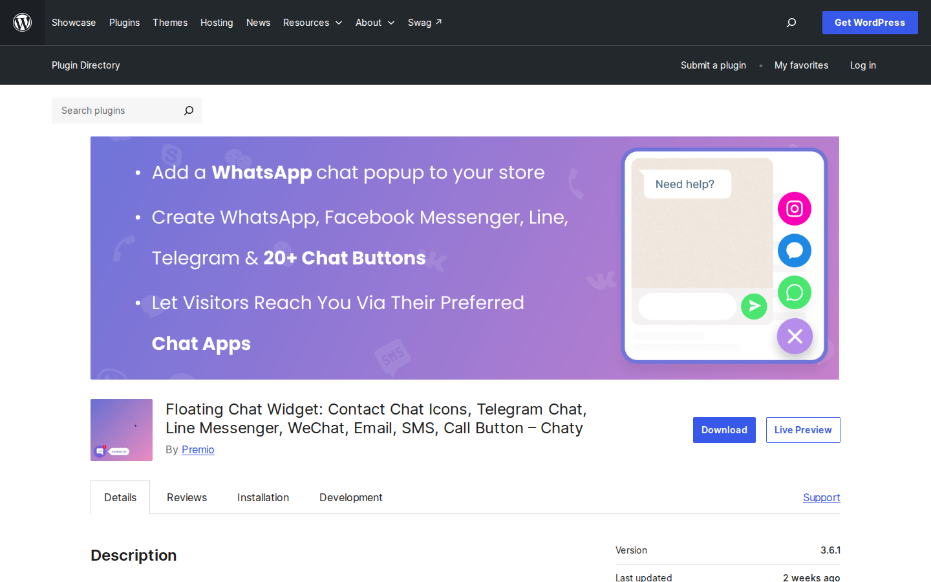Screen dimensions: 931x582
Task: Open the Installation tab
Action: point(263,497)
